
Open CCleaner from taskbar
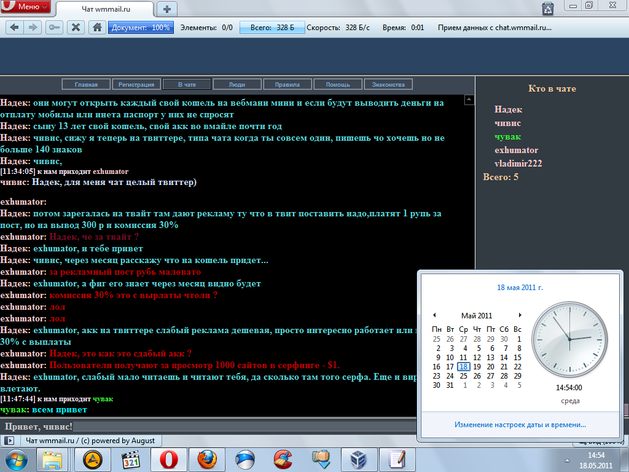click(283, 460)
